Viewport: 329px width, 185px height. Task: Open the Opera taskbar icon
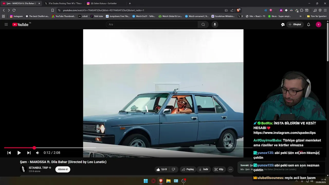[153, 181]
